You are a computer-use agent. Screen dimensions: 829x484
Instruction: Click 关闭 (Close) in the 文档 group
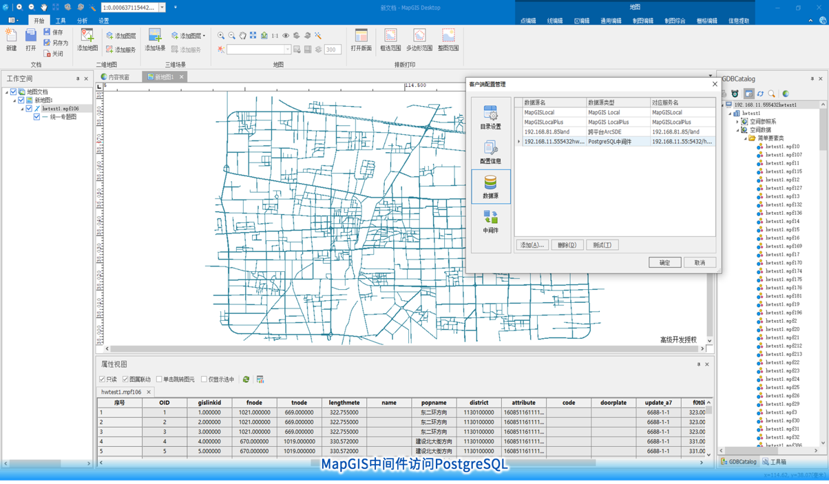click(x=53, y=53)
